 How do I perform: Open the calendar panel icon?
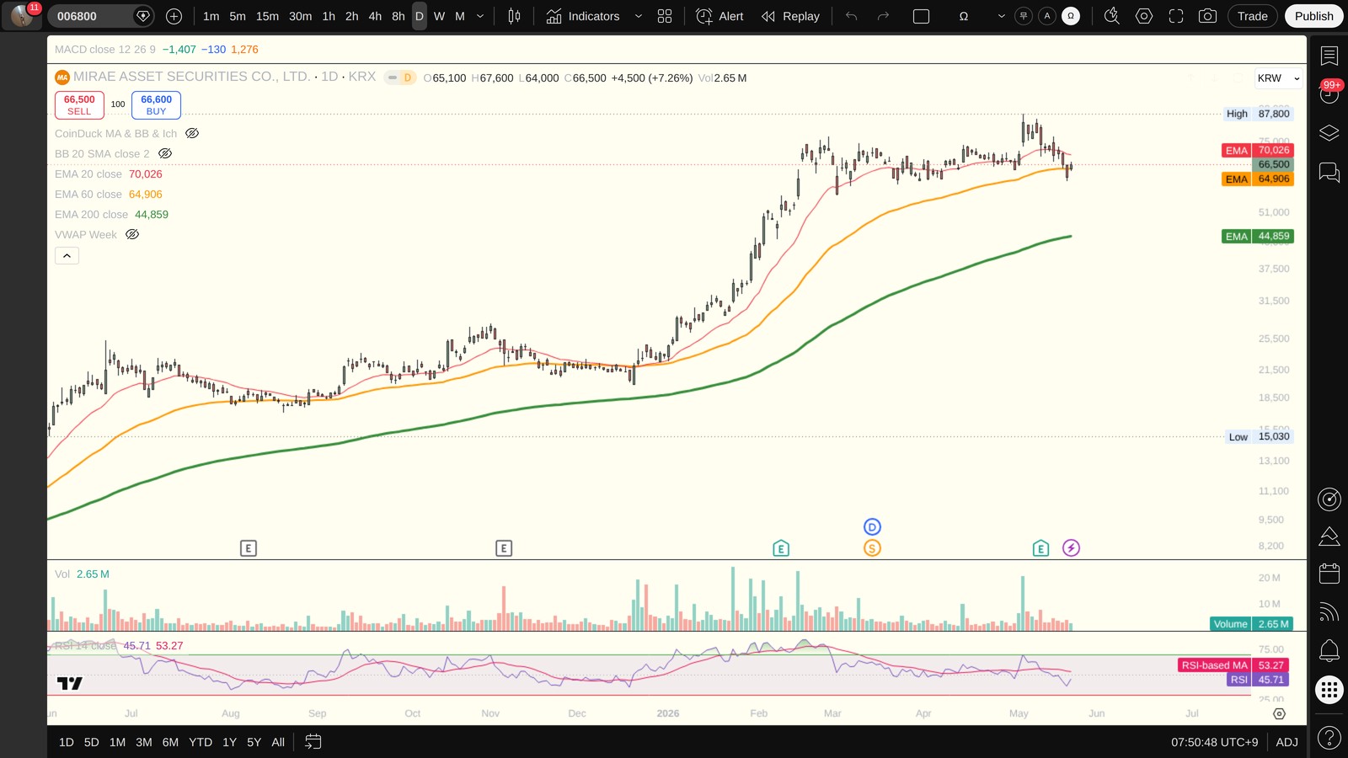pyautogui.click(x=1329, y=574)
